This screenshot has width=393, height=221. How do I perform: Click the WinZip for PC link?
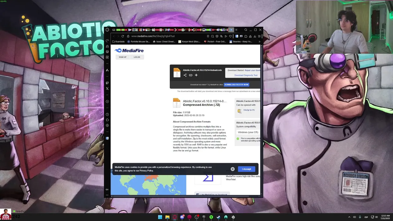pos(249,110)
